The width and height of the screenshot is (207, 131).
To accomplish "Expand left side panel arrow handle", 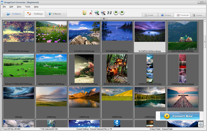I will [1, 74].
